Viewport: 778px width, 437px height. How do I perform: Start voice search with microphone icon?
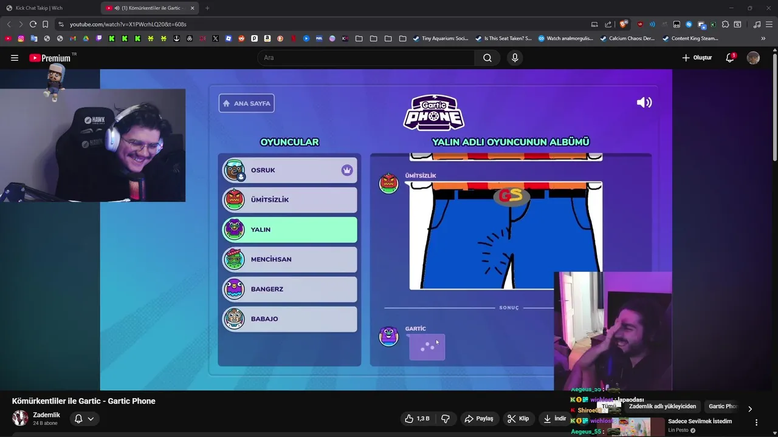tap(515, 58)
